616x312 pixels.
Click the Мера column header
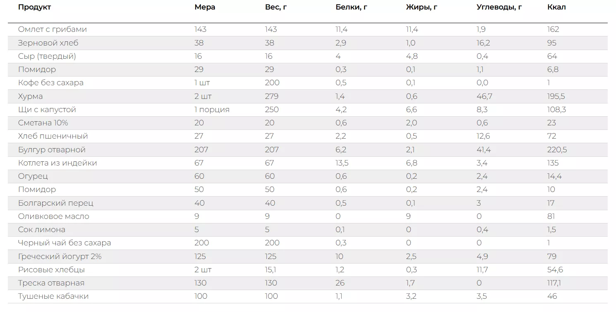pyautogui.click(x=205, y=7)
